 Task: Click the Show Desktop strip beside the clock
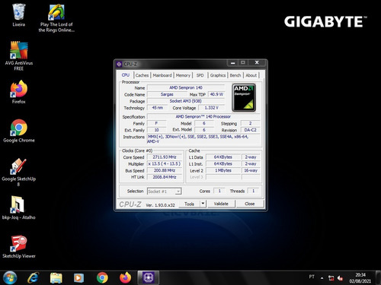[378, 277]
